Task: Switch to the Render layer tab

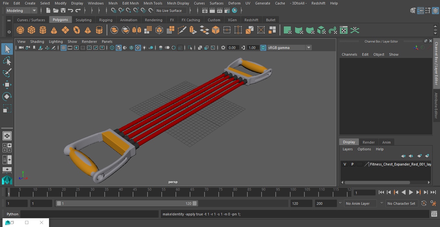Action: (368, 142)
